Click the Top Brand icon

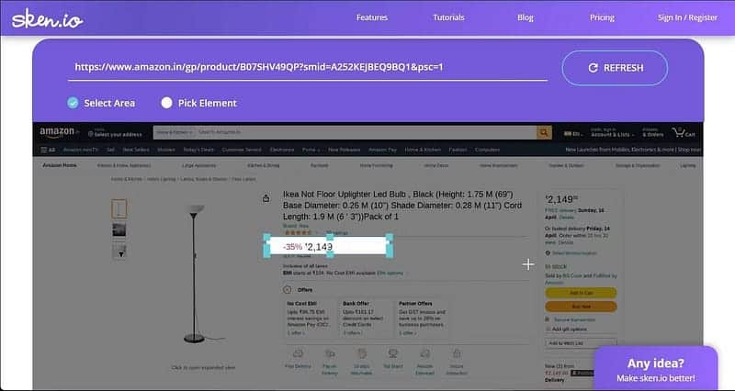pos(393,354)
